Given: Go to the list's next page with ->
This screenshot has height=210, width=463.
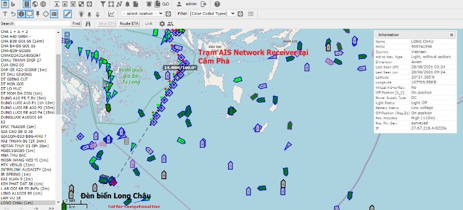Looking at the screenshot, I should (x=36, y=208).
